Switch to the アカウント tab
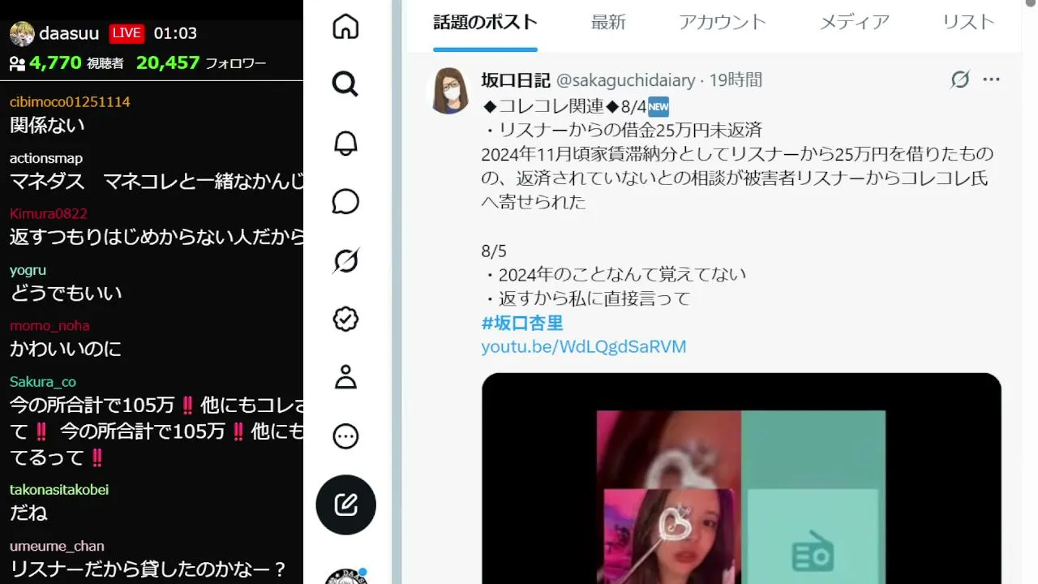Viewport: 1038px width, 584px height. click(723, 23)
